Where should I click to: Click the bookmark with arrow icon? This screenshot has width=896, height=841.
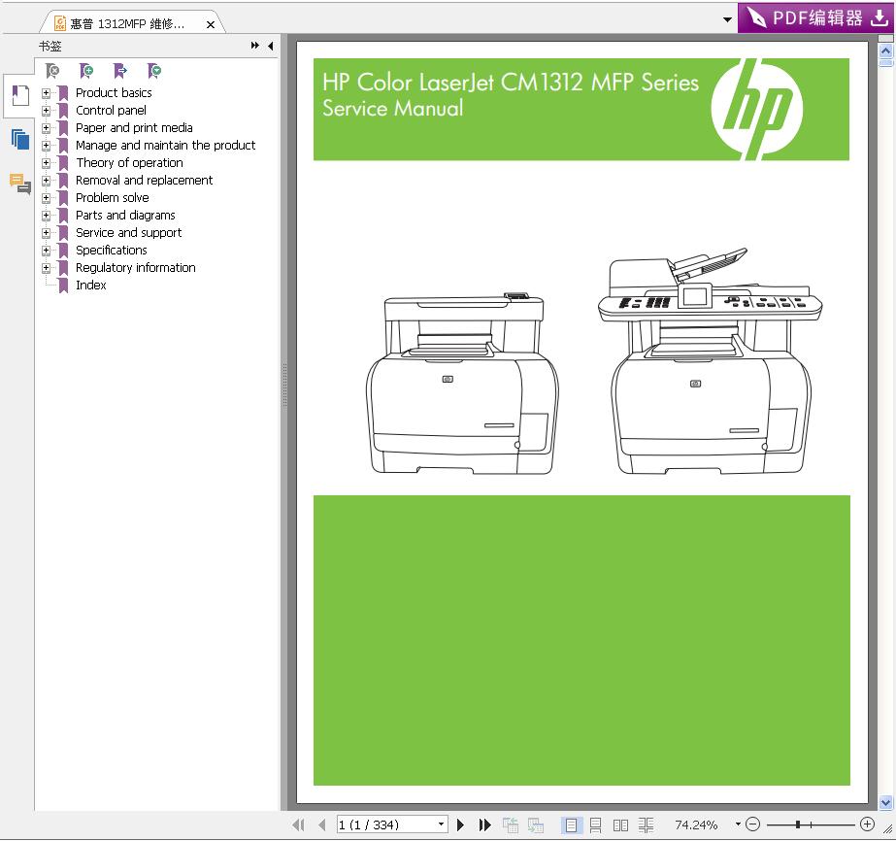click(120, 71)
